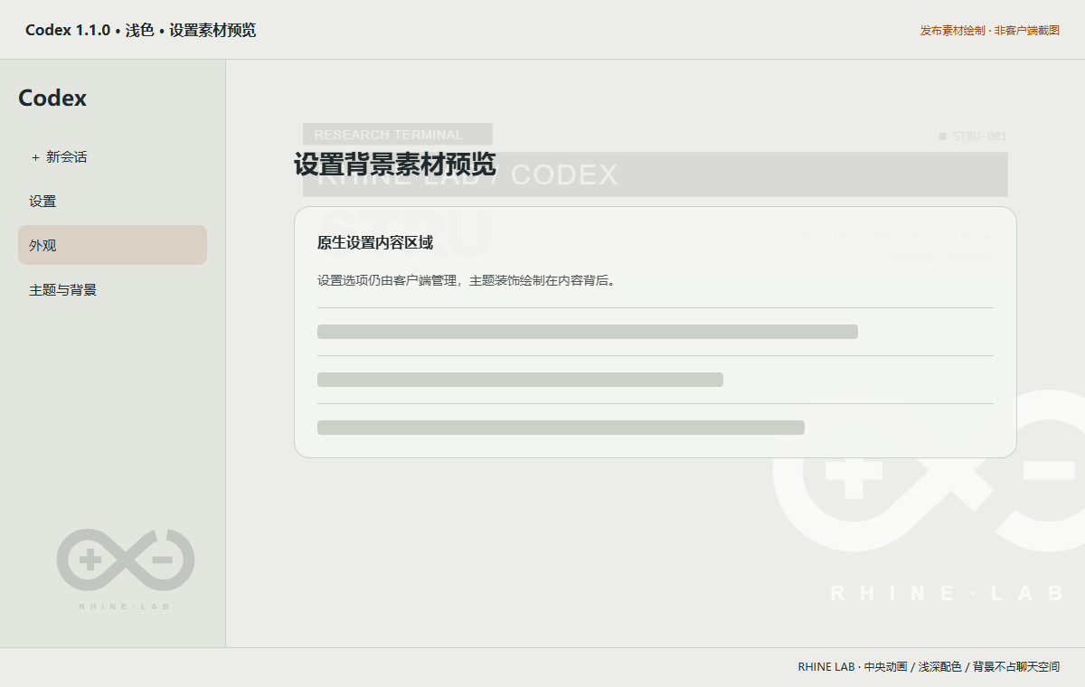The image size is (1085, 687).
Task: Select the 外观 sidebar item
Action: coord(112,245)
